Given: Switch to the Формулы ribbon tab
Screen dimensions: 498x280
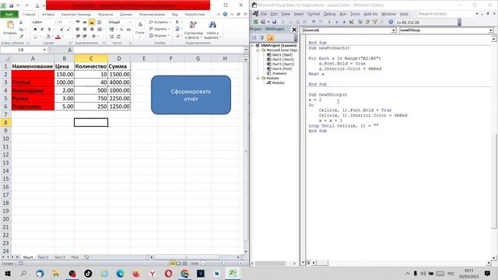Looking at the screenshot, I should point(105,14).
